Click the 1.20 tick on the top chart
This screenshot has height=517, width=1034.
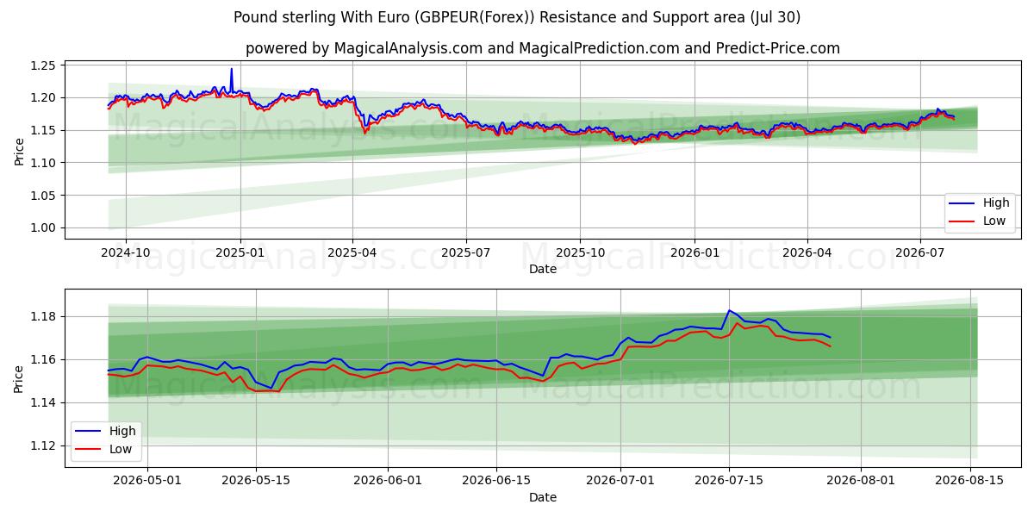pos(43,97)
